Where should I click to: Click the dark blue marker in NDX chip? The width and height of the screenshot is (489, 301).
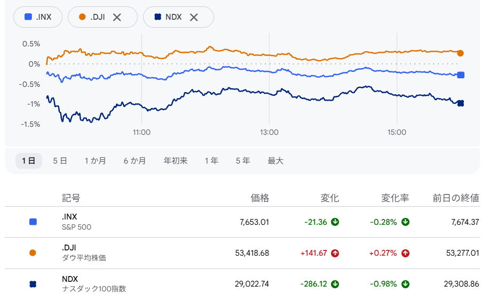tap(158, 17)
